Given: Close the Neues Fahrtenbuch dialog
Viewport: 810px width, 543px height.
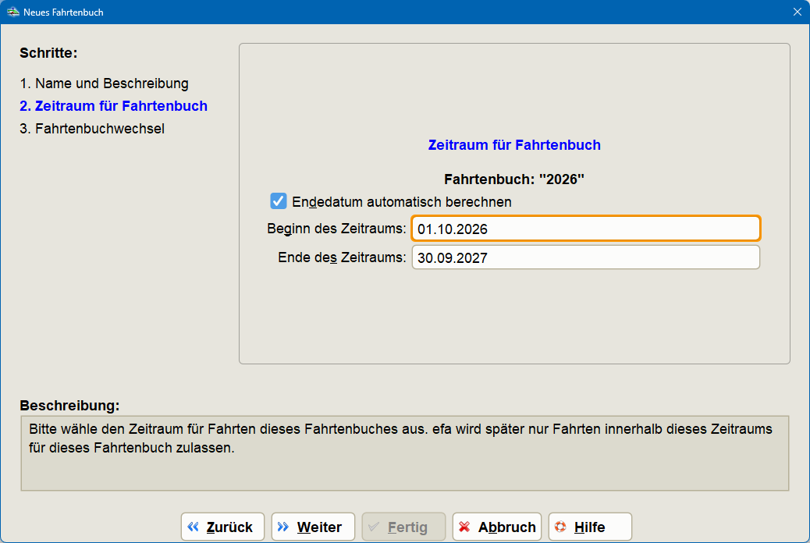Looking at the screenshot, I should (x=798, y=12).
